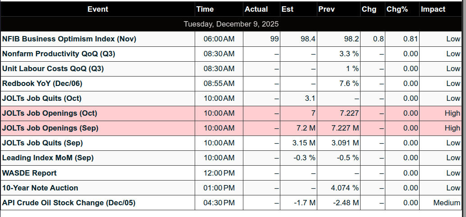Select JOLTs Job Quits (Oct) event
Screen dimensions: 466x217
point(42,99)
